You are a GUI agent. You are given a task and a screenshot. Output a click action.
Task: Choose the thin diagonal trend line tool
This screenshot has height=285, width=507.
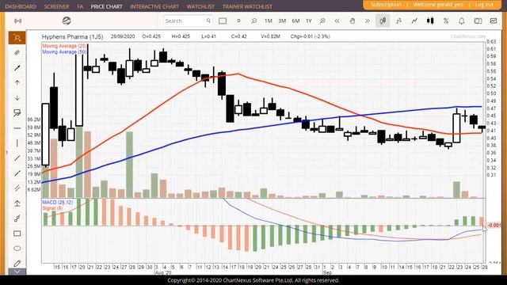point(17,158)
